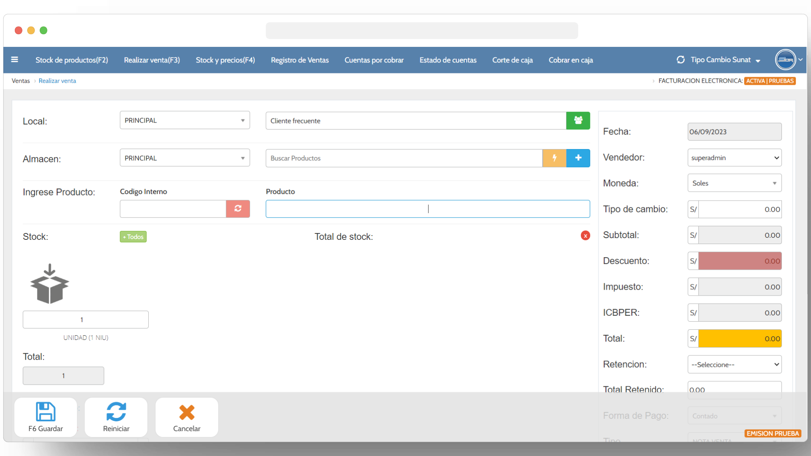Expand the Vendedor superadmin dropdown
Image resolution: width=811 pixels, height=456 pixels.
[x=734, y=157]
